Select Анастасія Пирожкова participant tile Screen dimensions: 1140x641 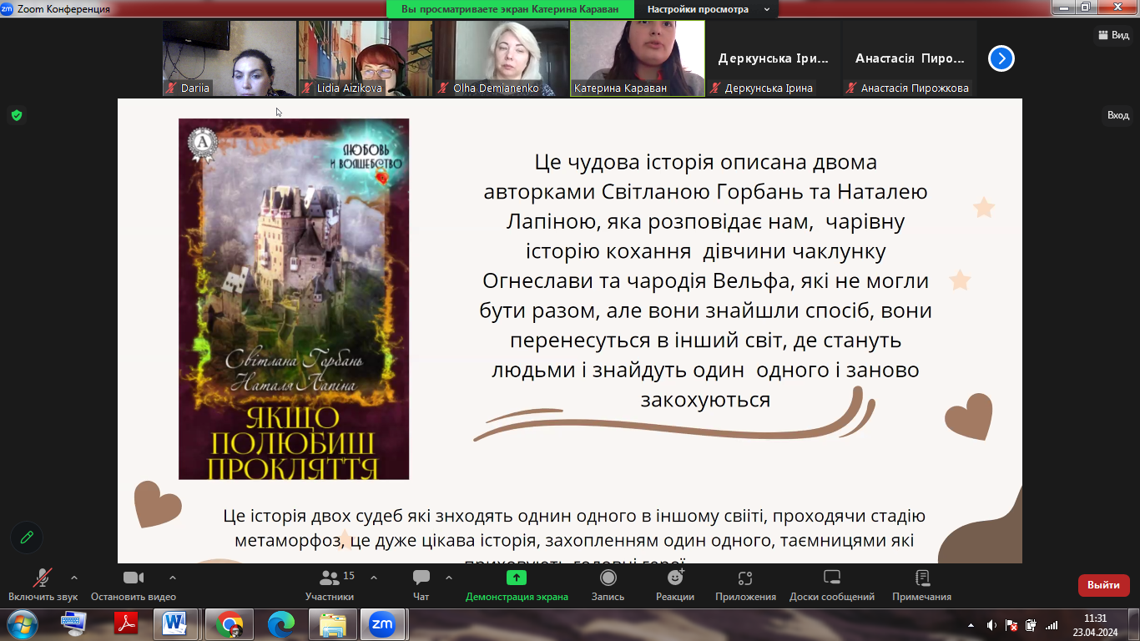point(910,58)
